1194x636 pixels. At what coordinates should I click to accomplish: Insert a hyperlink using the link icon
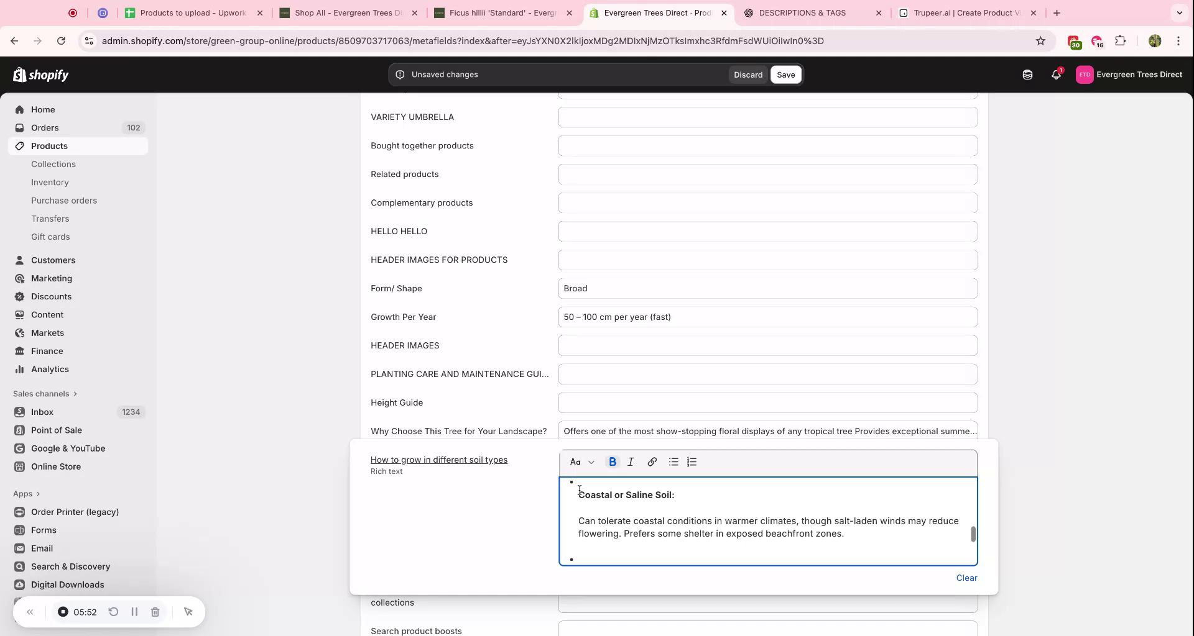point(652,461)
